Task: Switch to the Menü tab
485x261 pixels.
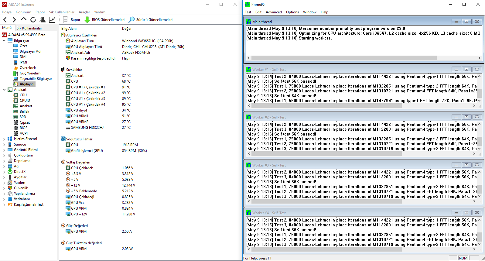Action: tap(7, 28)
